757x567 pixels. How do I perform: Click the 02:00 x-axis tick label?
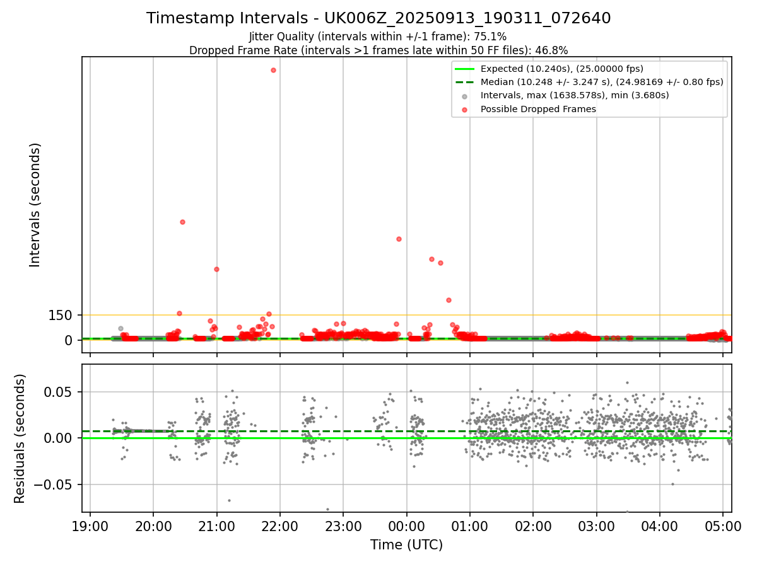tap(533, 524)
